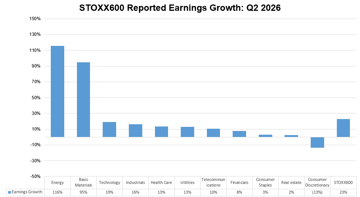Image resolution: width=360 pixels, height=197 pixels.
Task: Click the 10% value in the data table
Action: tap(213, 192)
